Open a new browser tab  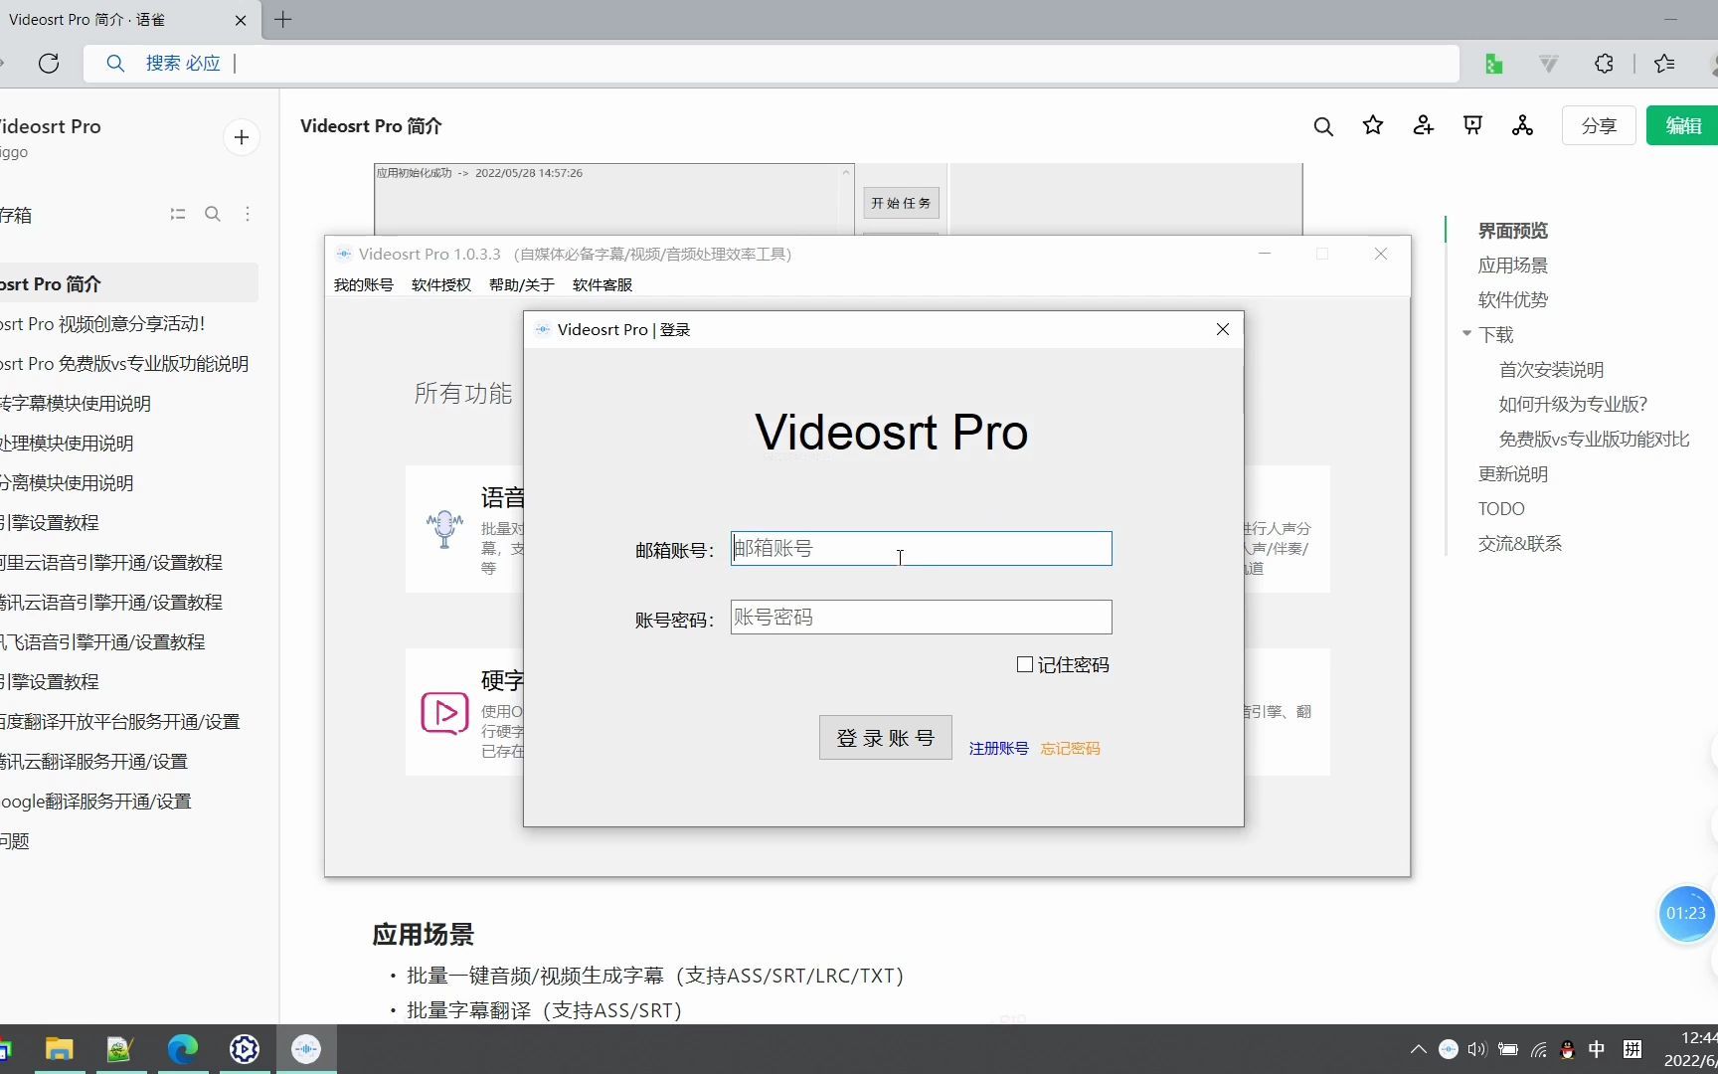pos(283,20)
